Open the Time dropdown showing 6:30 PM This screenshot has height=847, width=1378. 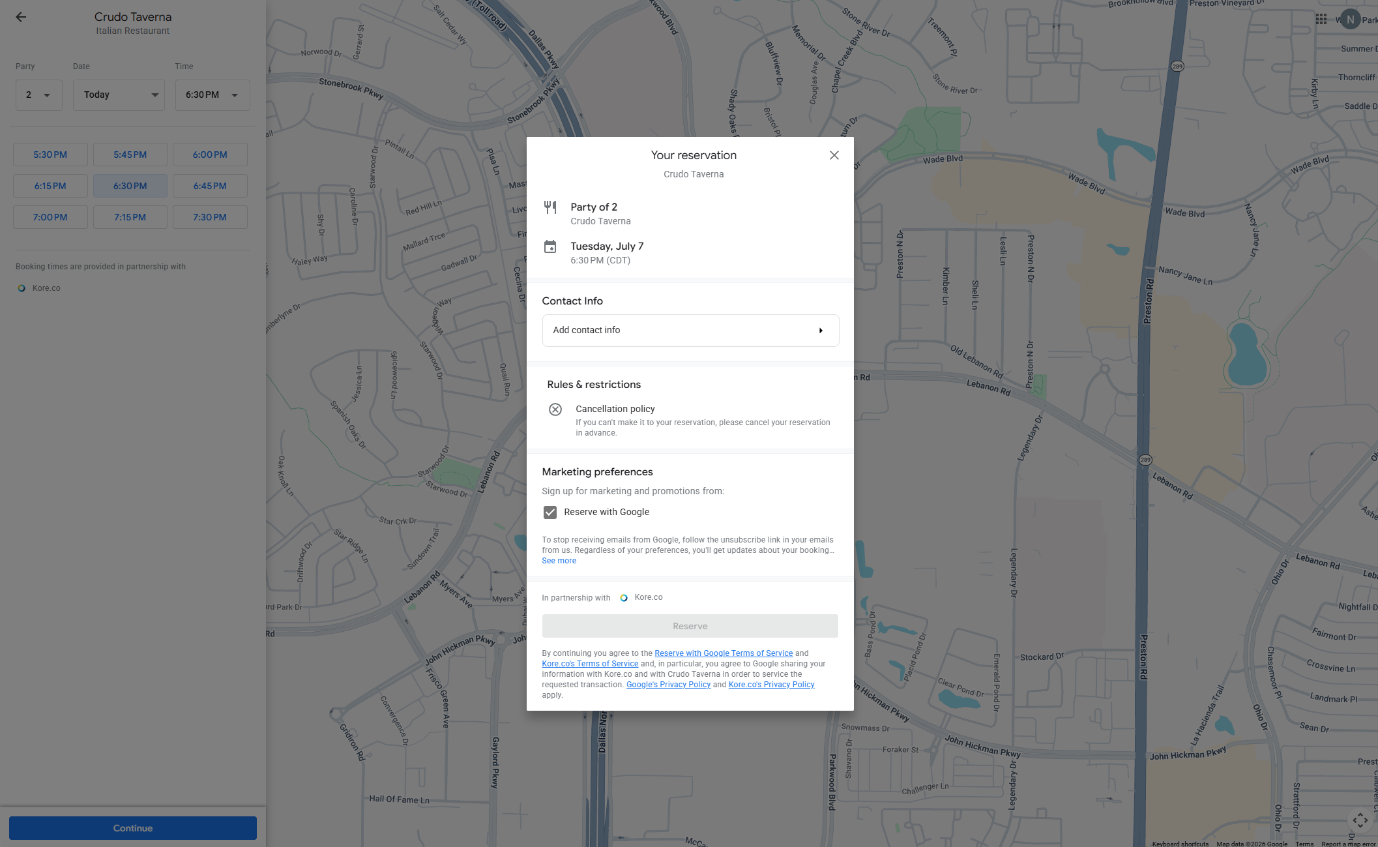[213, 95]
